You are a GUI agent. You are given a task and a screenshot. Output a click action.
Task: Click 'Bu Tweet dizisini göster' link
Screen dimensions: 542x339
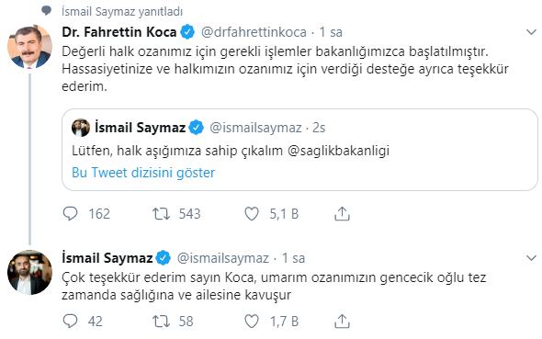coord(143,173)
